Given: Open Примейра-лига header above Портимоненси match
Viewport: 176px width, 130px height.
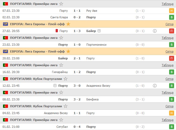Looking at the screenshot, I should [x=34, y=38].
